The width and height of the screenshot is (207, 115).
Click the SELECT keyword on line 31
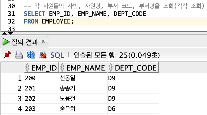[34, 14]
